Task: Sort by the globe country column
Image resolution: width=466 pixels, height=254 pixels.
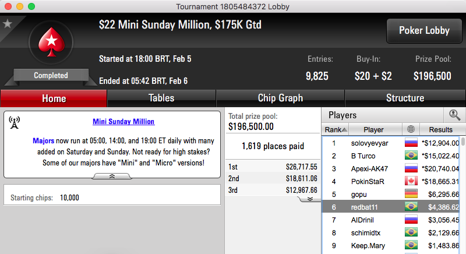Action: click(411, 129)
